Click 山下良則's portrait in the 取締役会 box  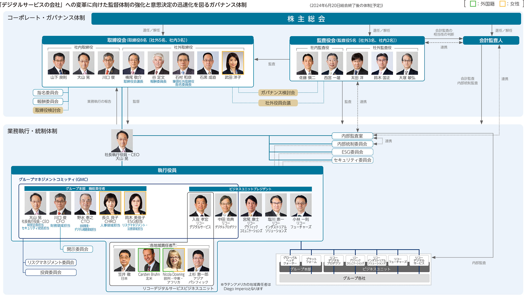pyautogui.click(x=58, y=63)
